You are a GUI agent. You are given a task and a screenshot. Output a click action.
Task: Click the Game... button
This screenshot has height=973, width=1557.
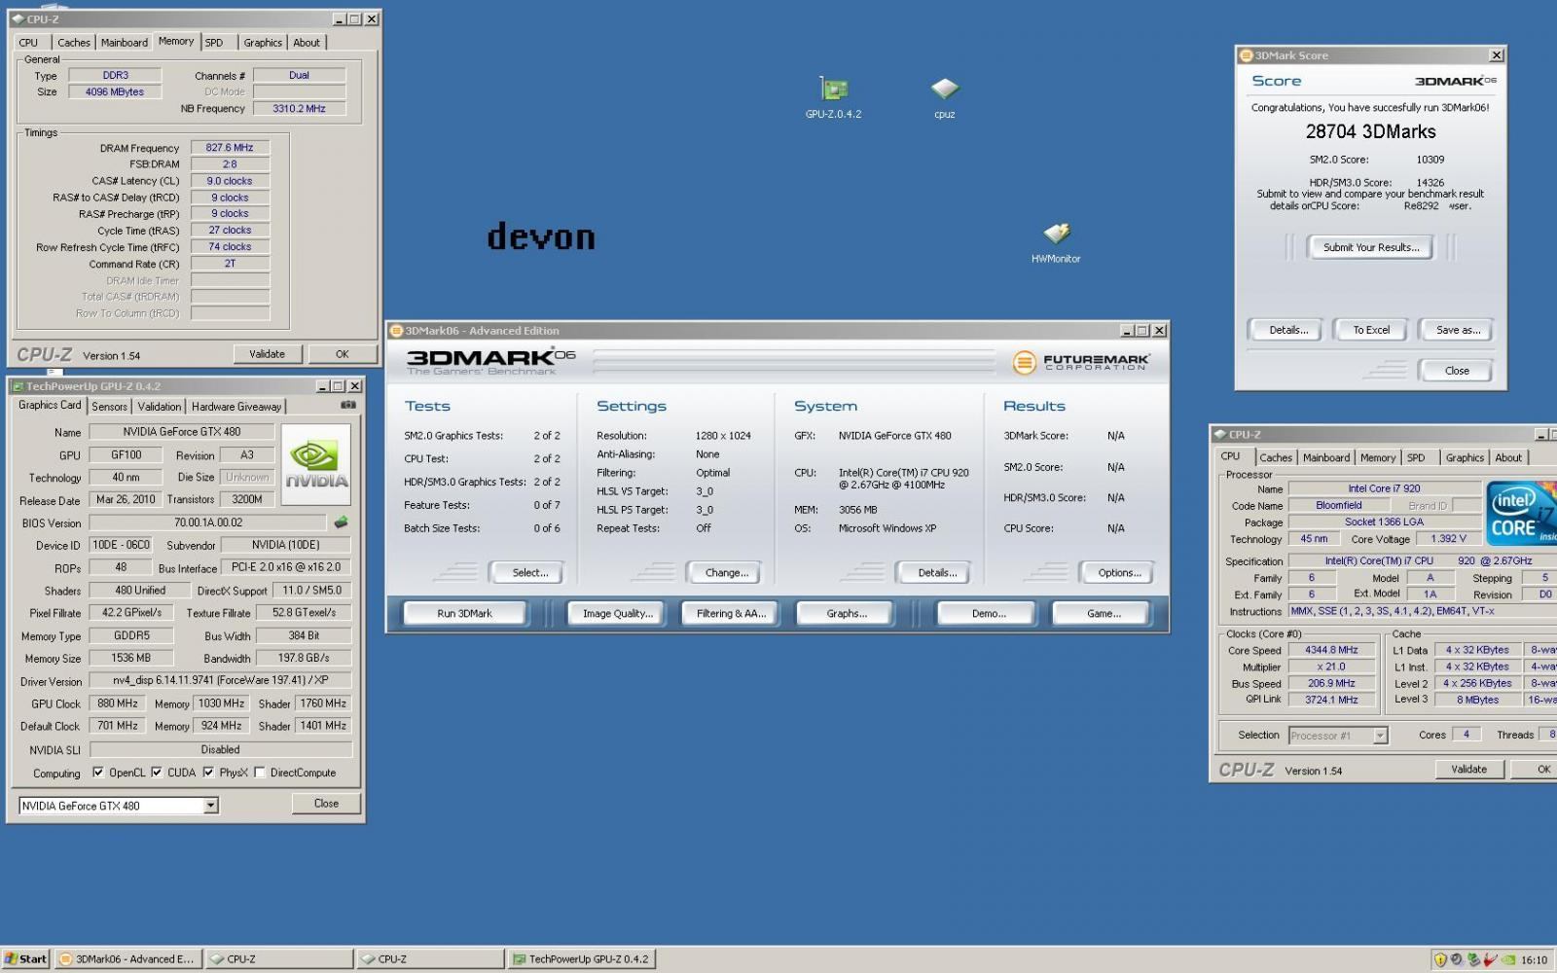coord(1104,614)
